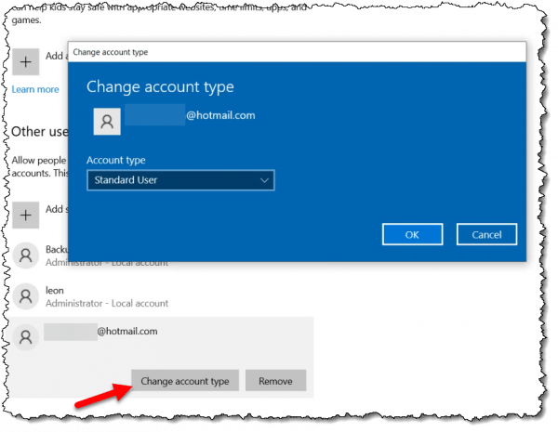Select the leon account name
This screenshot has width=558, height=432.
[x=55, y=291]
